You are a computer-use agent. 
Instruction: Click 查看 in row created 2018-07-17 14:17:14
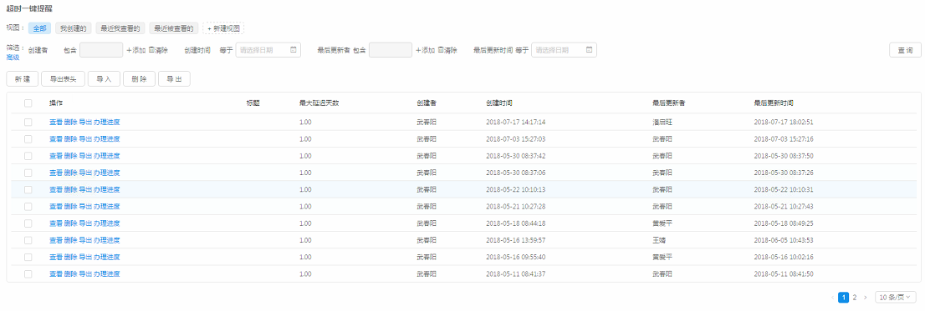(x=55, y=123)
